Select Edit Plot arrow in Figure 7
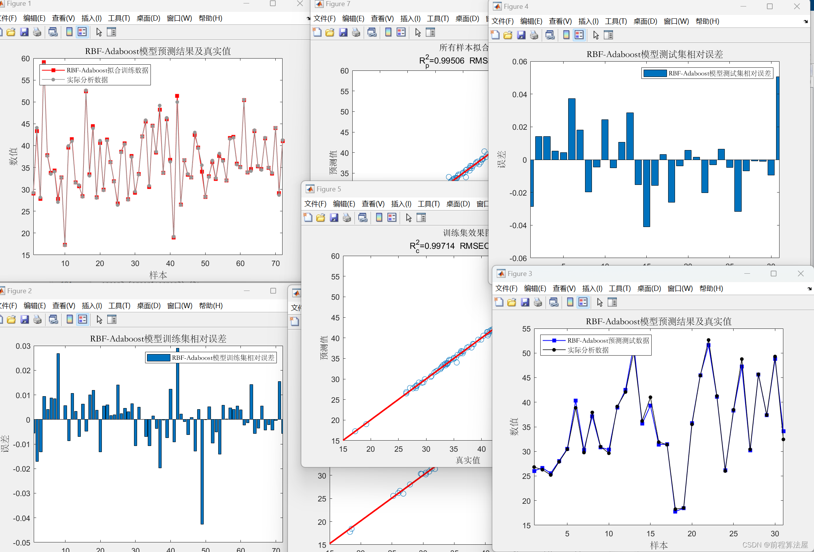This screenshot has width=814, height=552. tap(418, 33)
